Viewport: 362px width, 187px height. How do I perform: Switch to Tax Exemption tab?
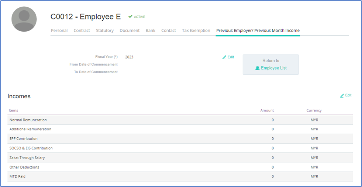click(196, 31)
